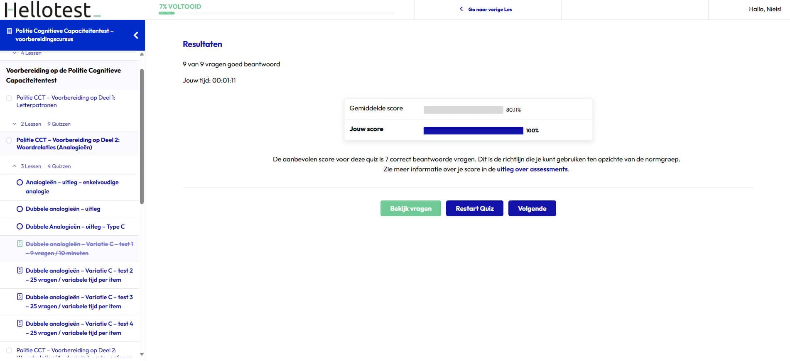The image size is (790, 361).
Task: Expand the 2 Lessen 9 Quizzen section
Action: [15, 124]
